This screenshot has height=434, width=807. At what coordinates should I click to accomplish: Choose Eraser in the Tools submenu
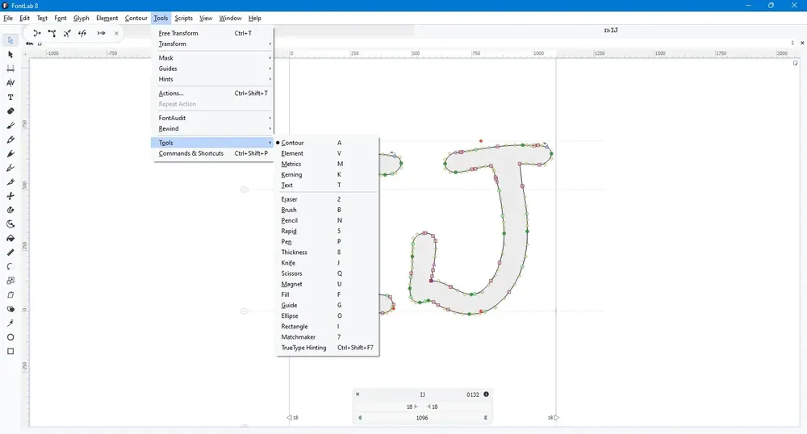328,199
